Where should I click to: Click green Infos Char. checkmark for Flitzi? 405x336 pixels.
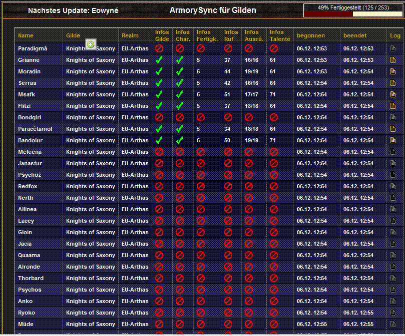pos(180,106)
